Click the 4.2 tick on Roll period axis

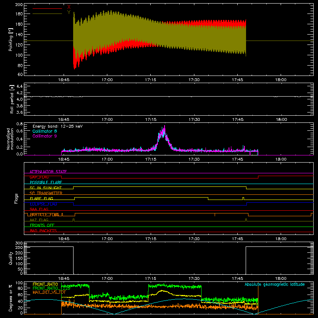[19, 93]
